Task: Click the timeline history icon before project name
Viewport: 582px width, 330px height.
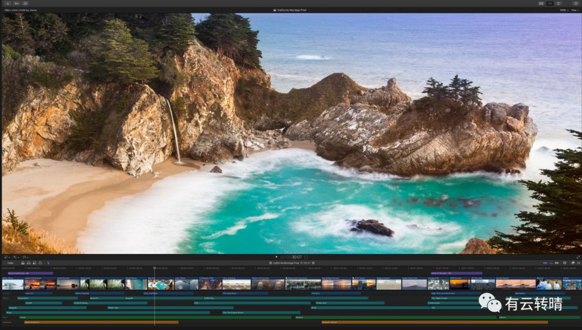Action: pyautogui.click(x=271, y=263)
